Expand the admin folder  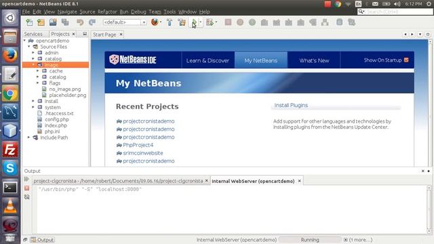tap(33, 53)
